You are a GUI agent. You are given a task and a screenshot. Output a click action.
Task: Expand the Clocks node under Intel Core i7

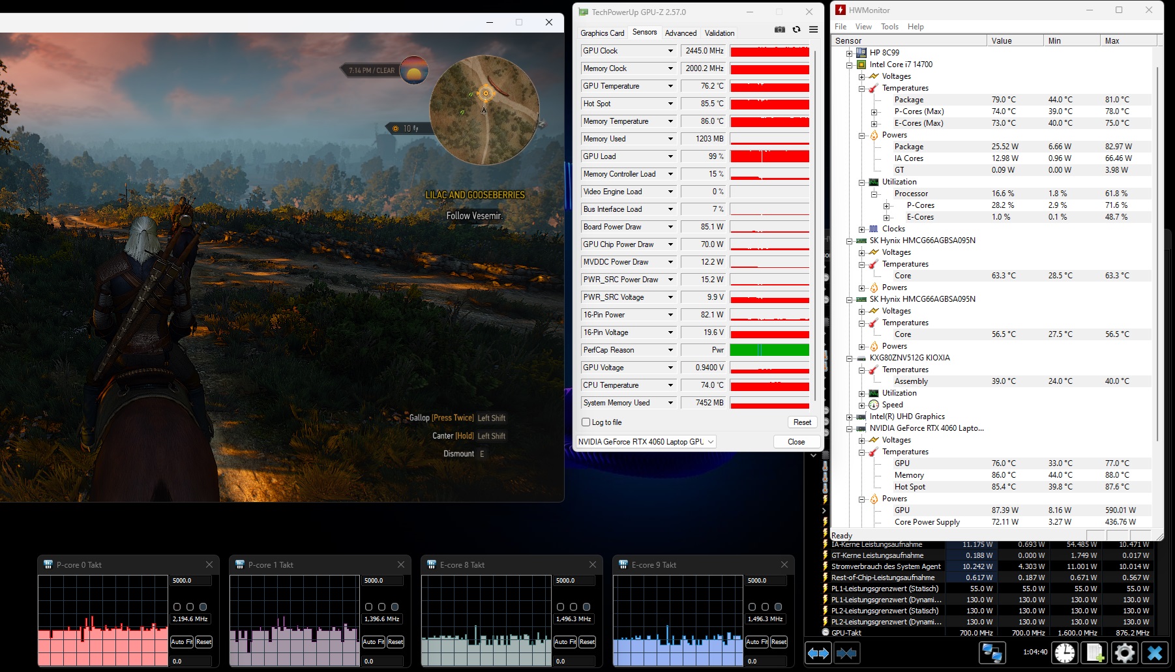pos(861,229)
